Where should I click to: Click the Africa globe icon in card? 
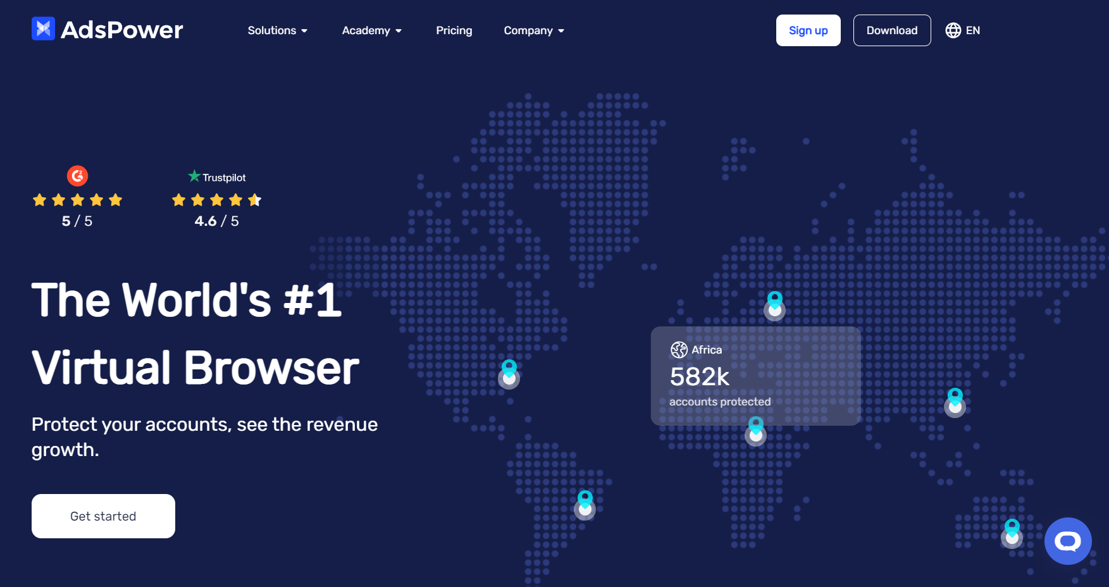679,350
